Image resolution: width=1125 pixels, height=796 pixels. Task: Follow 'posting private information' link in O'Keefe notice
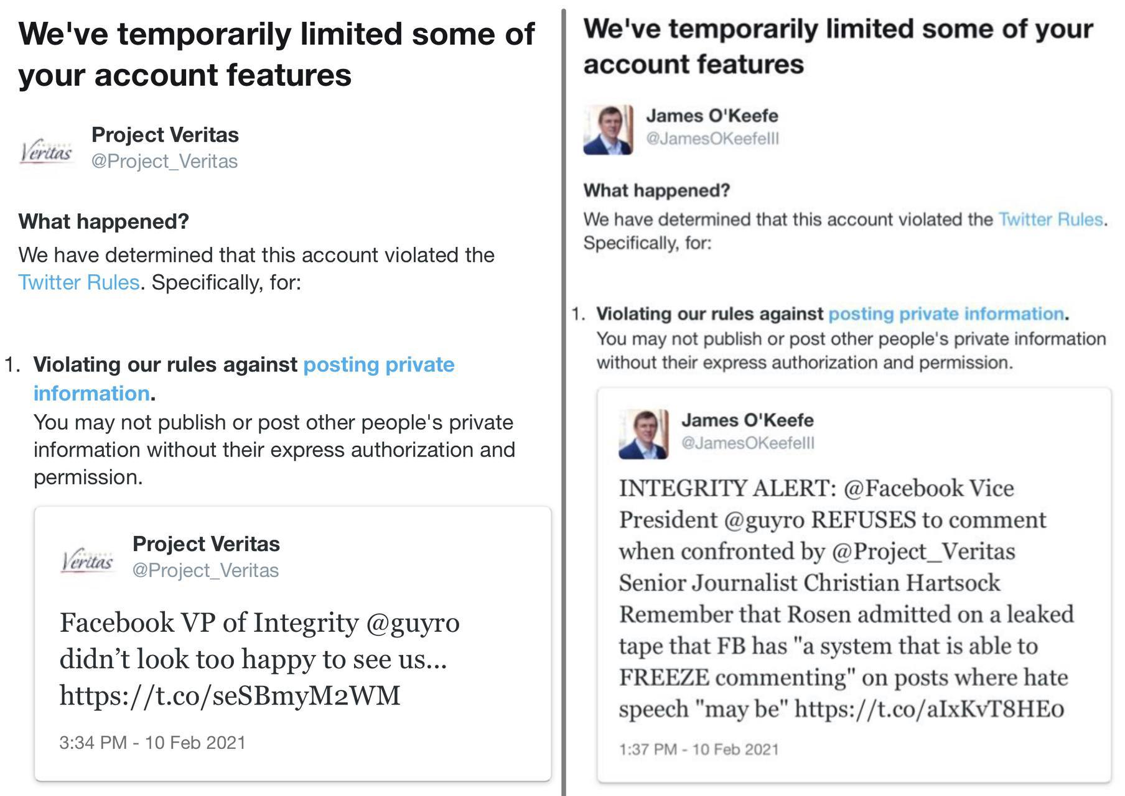(946, 314)
